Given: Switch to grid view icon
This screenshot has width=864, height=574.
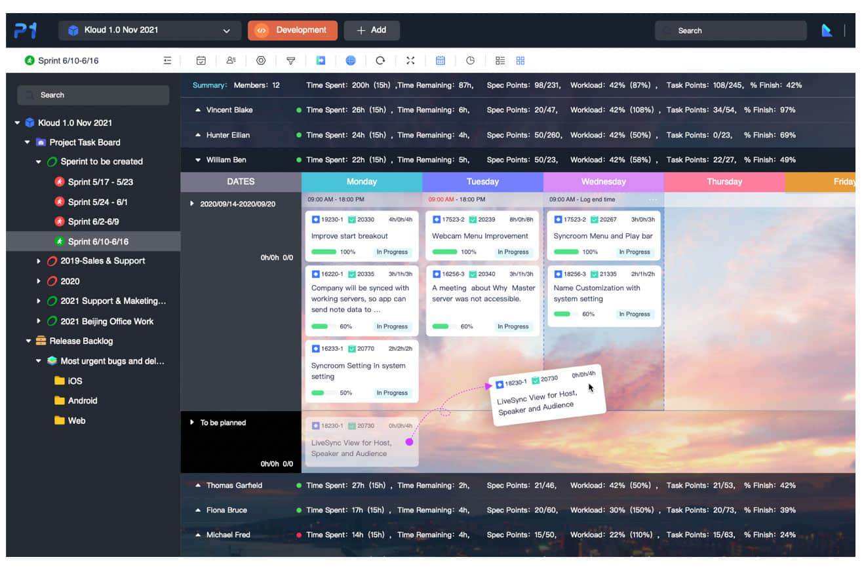Looking at the screenshot, I should click(520, 60).
